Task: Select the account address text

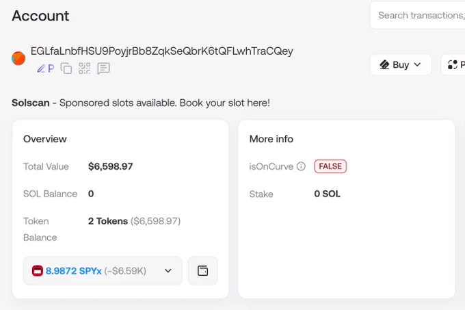Action: [162, 51]
